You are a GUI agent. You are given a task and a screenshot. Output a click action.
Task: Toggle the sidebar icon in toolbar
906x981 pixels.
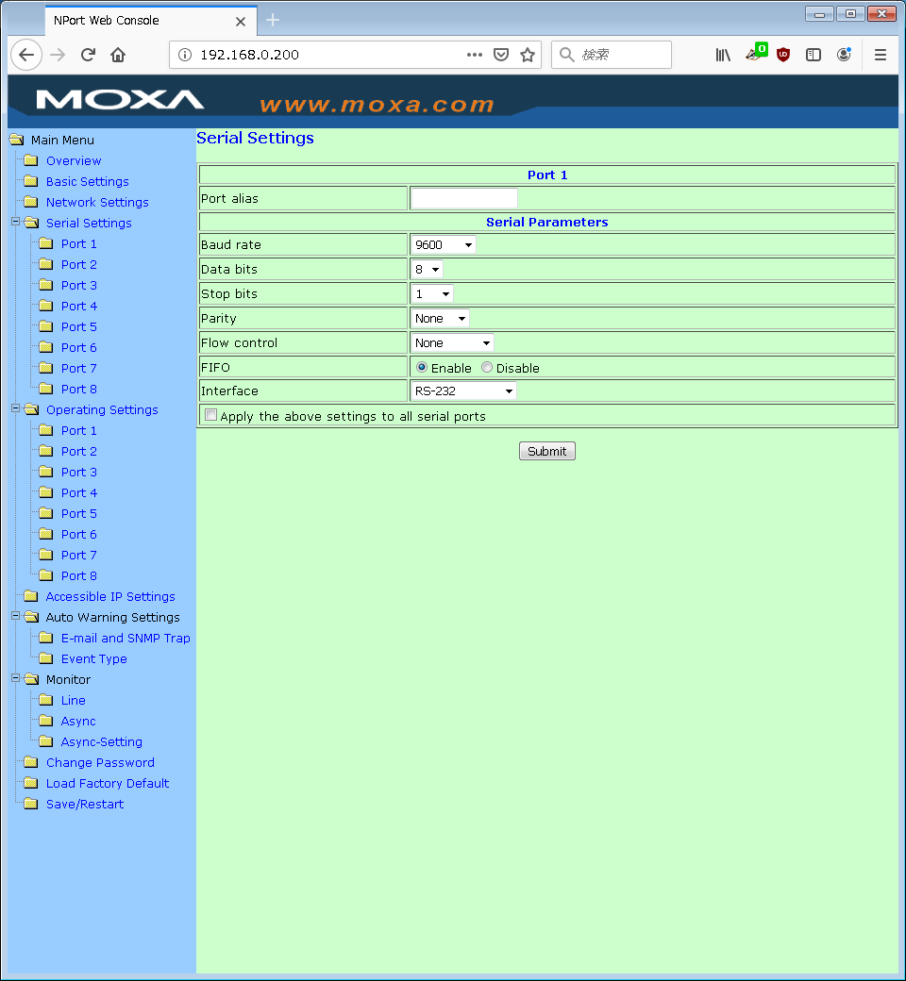[814, 55]
